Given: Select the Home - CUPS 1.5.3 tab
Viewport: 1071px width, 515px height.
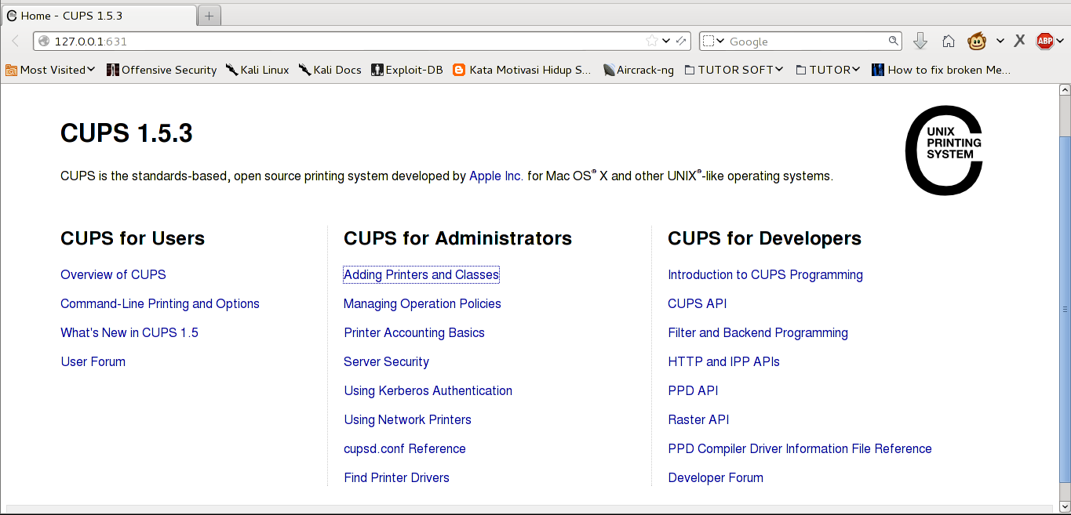Looking at the screenshot, I should pos(98,15).
